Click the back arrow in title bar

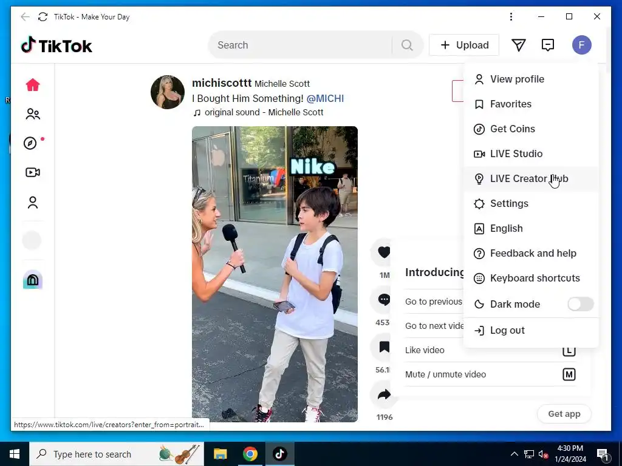click(25, 16)
